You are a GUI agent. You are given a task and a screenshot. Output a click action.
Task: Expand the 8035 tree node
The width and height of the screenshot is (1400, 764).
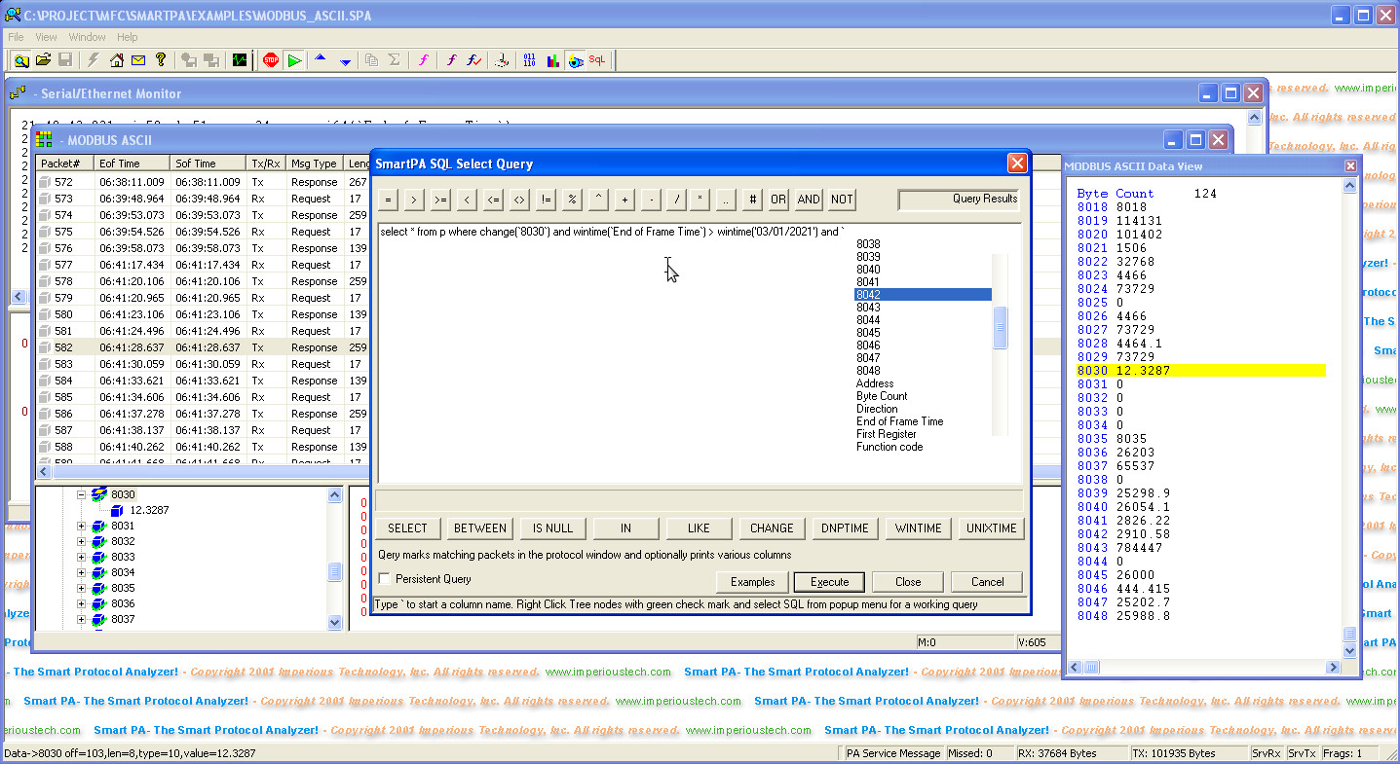click(x=82, y=588)
